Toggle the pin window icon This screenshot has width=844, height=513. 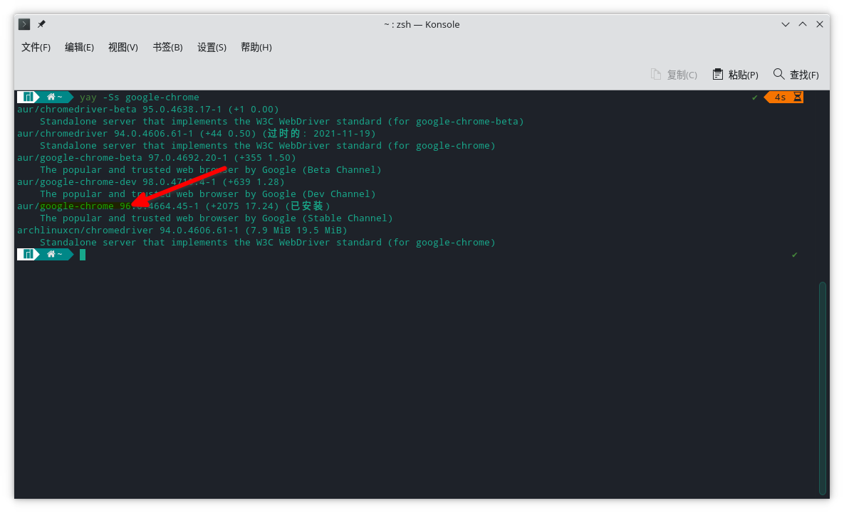41,24
